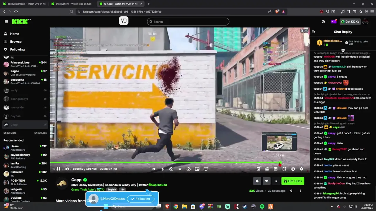This screenshot has width=376, height=211.
Task: Open Grand Theft Auto V category link
Action: [x=88, y=190]
